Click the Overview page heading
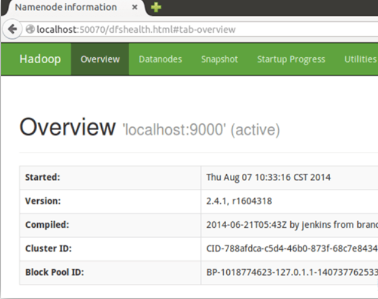 (x=68, y=127)
